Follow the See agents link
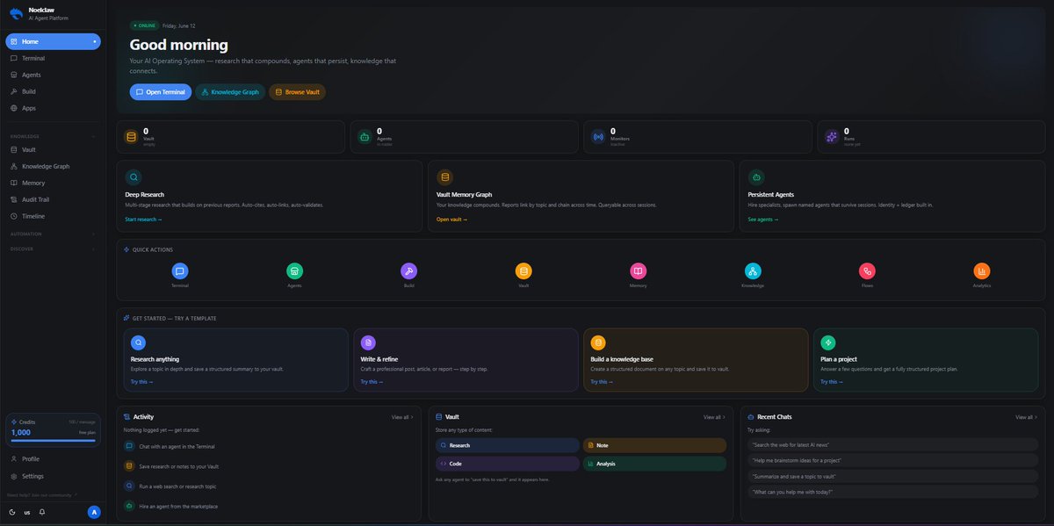 (x=763, y=220)
